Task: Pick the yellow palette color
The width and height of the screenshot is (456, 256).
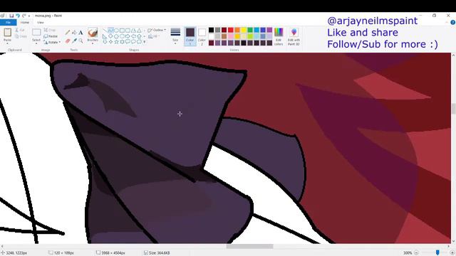Action: 244,30
